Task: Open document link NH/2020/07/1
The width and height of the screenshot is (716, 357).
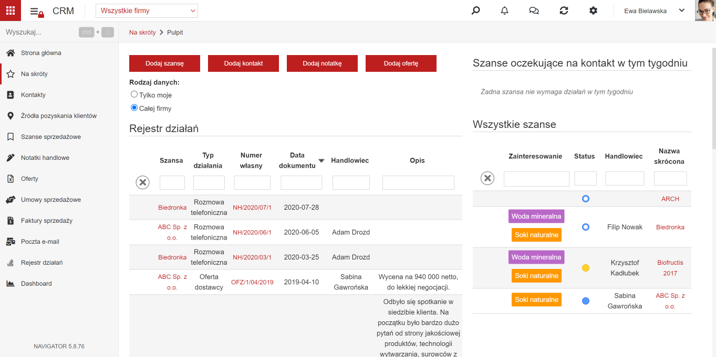Action: (252, 208)
